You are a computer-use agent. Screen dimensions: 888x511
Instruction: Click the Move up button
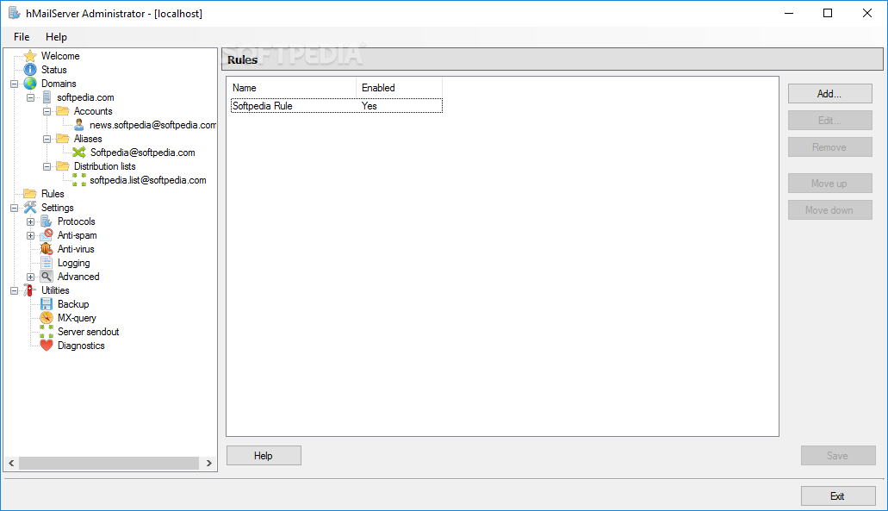[829, 184]
